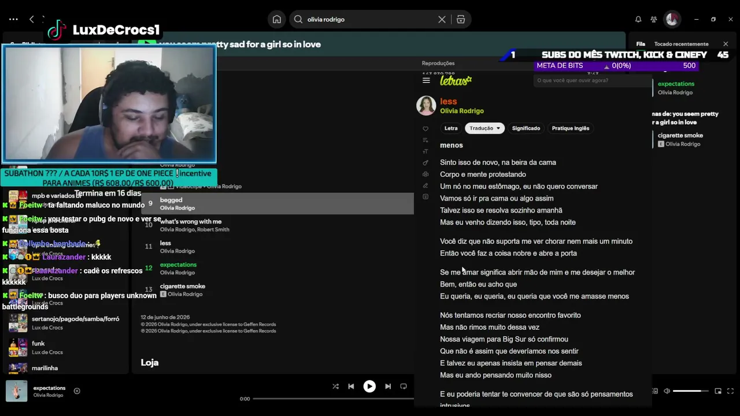
Task: Open notifications bell
Action: [638, 19]
